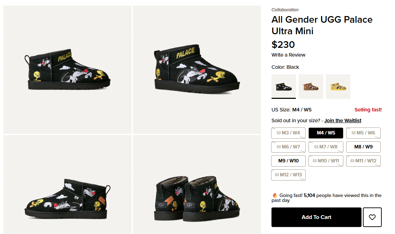
Task: Open the top-left side view boot image
Action: [x=68, y=70]
